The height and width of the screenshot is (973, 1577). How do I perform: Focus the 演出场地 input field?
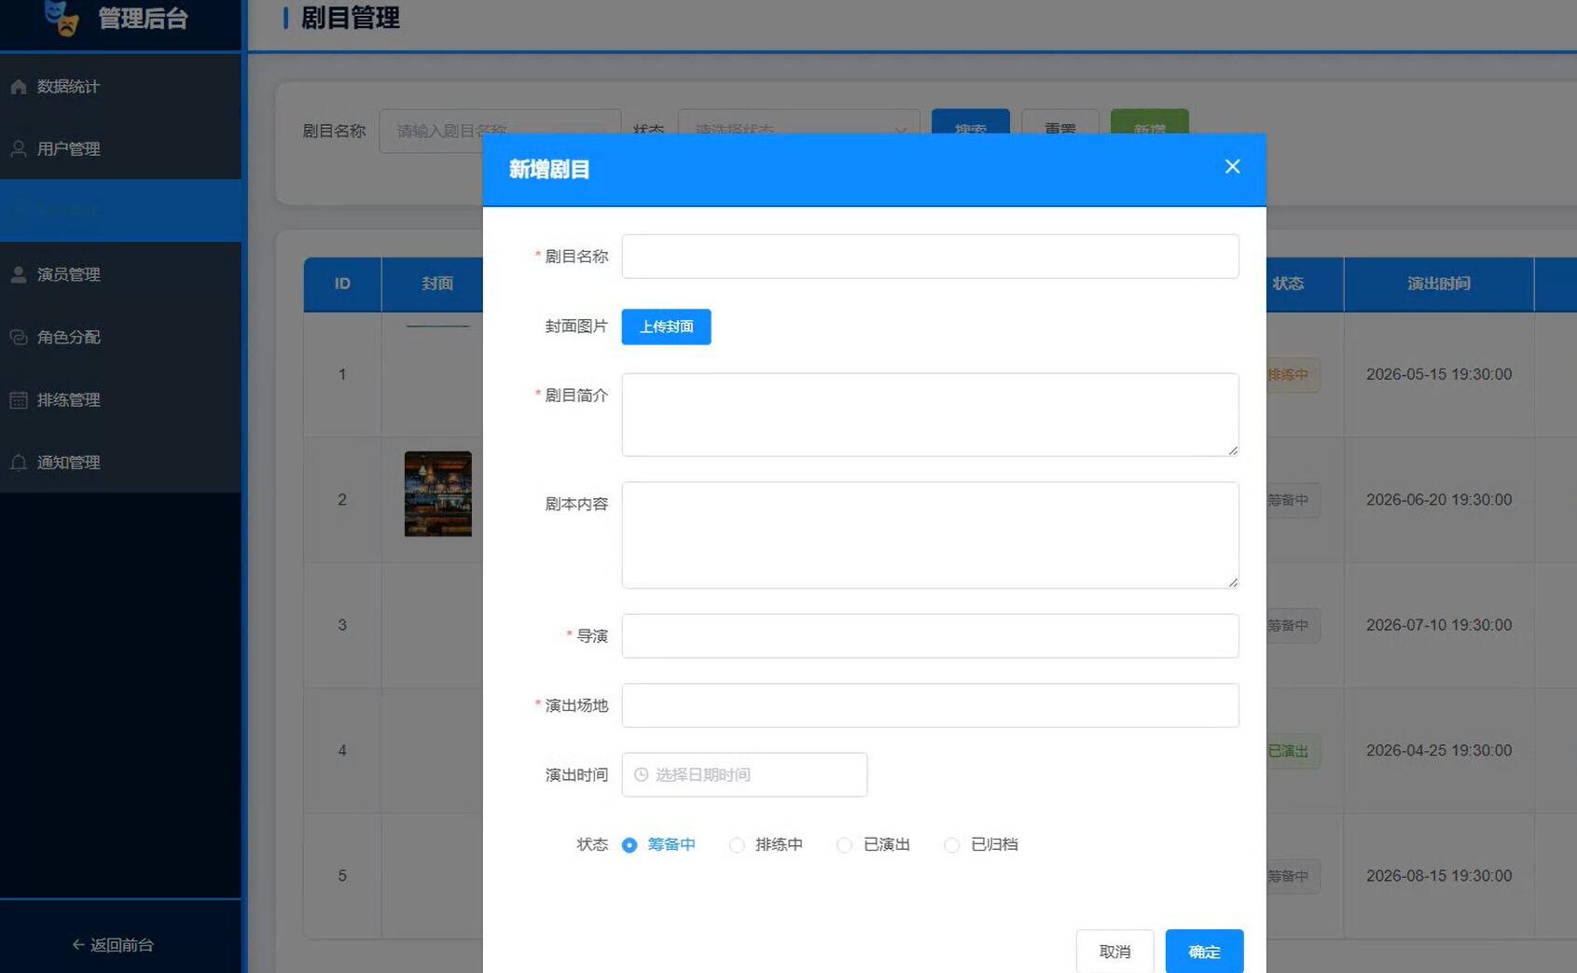click(930, 705)
